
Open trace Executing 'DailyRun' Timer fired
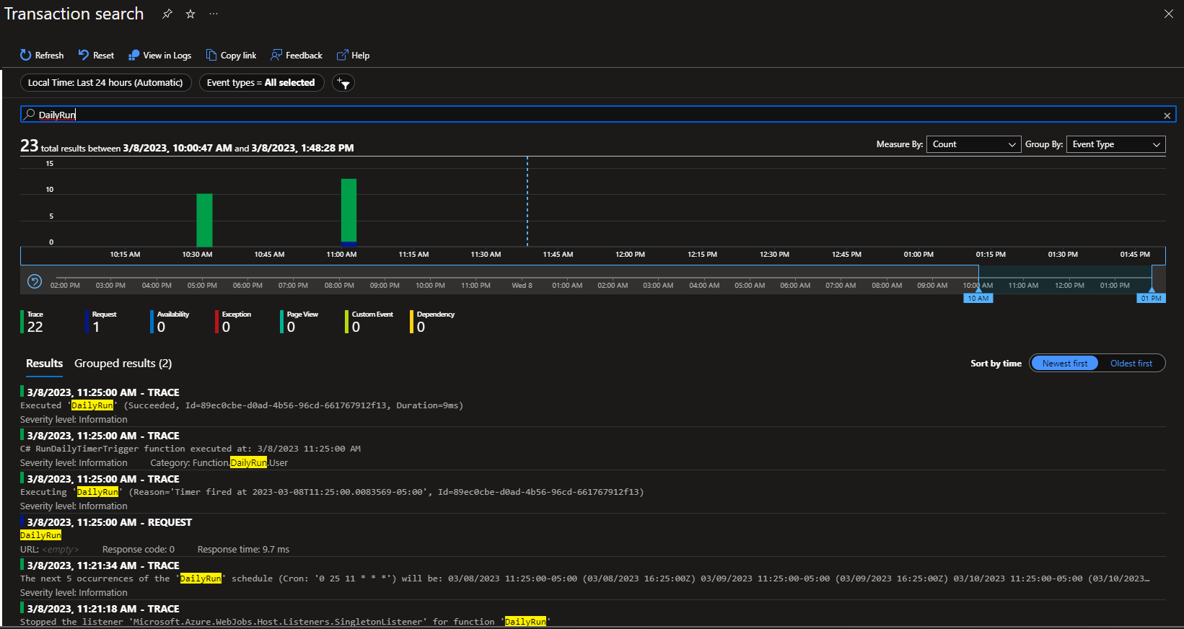[x=593, y=492]
